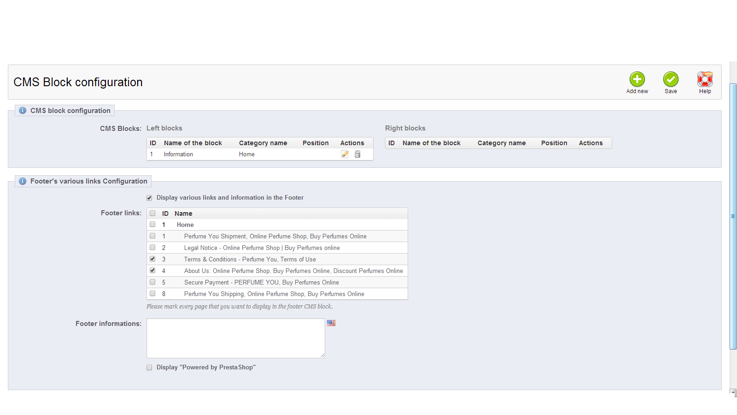Viewport: 737px width, 415px height.
Task: Click the "Footer informations:" label
Action: pos(108,324)
